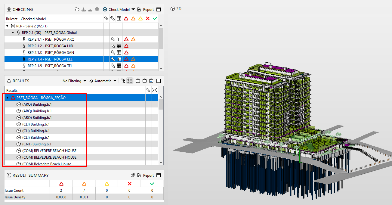Click Report in the Result Summary panel
The image size is (392, 205).
click(146, 175)
